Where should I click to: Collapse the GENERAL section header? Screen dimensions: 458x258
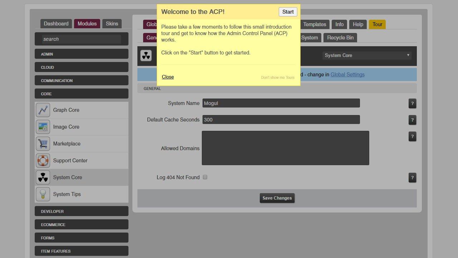277,89
